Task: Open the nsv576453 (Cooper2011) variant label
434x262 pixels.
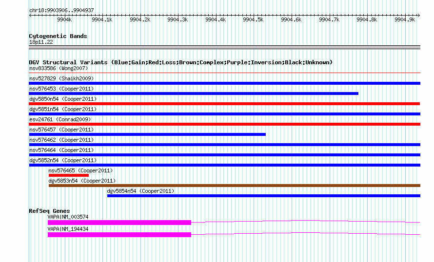Action: coord(61,89)
